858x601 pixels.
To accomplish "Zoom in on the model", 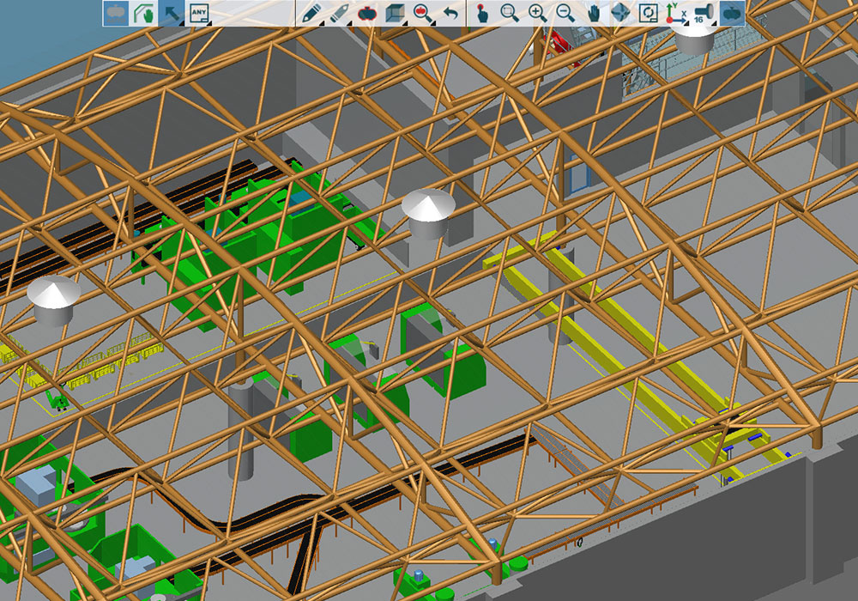I will (x=537, y=13).
